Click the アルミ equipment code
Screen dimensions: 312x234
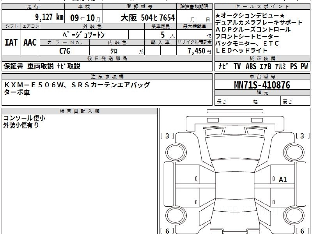pyautogui.click(x=281, y=66)
